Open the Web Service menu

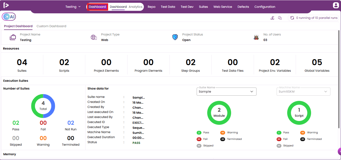(x=223, y=7)
